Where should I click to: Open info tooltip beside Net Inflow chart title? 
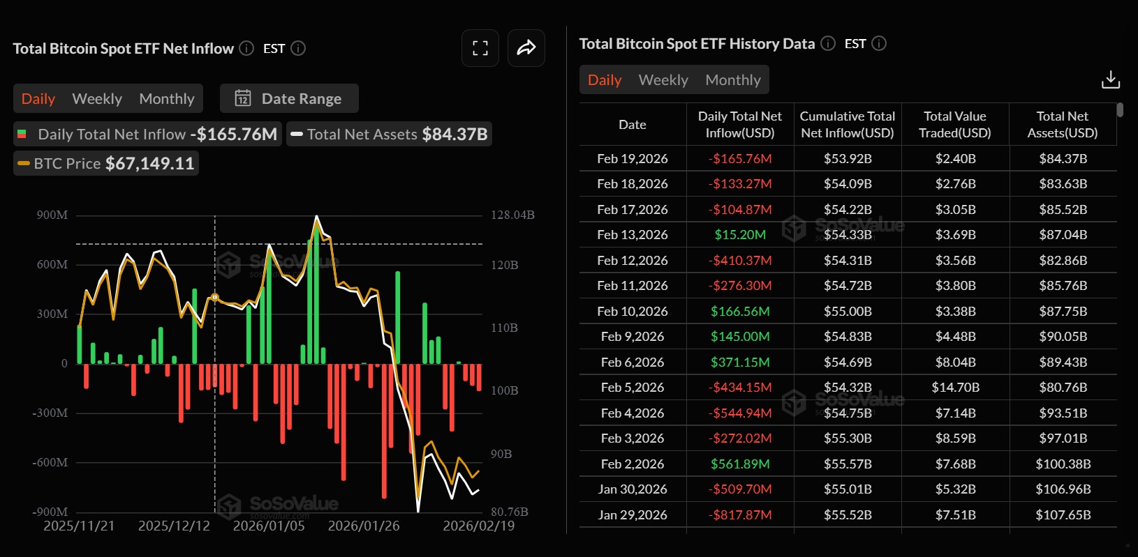[246, 48]
